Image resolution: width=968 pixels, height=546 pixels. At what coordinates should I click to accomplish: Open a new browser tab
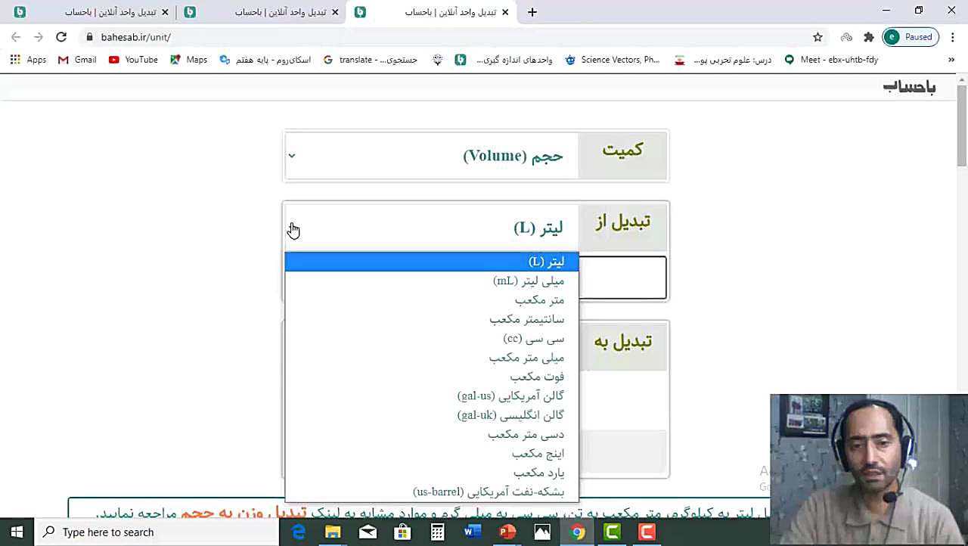(532, 12)
